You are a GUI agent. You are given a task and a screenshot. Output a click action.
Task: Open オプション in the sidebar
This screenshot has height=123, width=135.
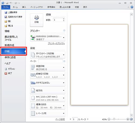click(x=10, y=69)
